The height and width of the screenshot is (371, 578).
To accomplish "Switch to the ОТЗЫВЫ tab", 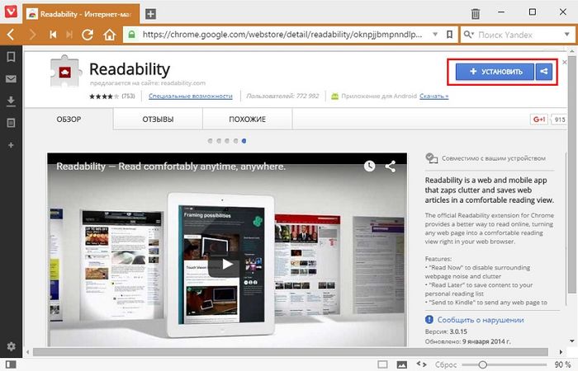I will point(159,120).
